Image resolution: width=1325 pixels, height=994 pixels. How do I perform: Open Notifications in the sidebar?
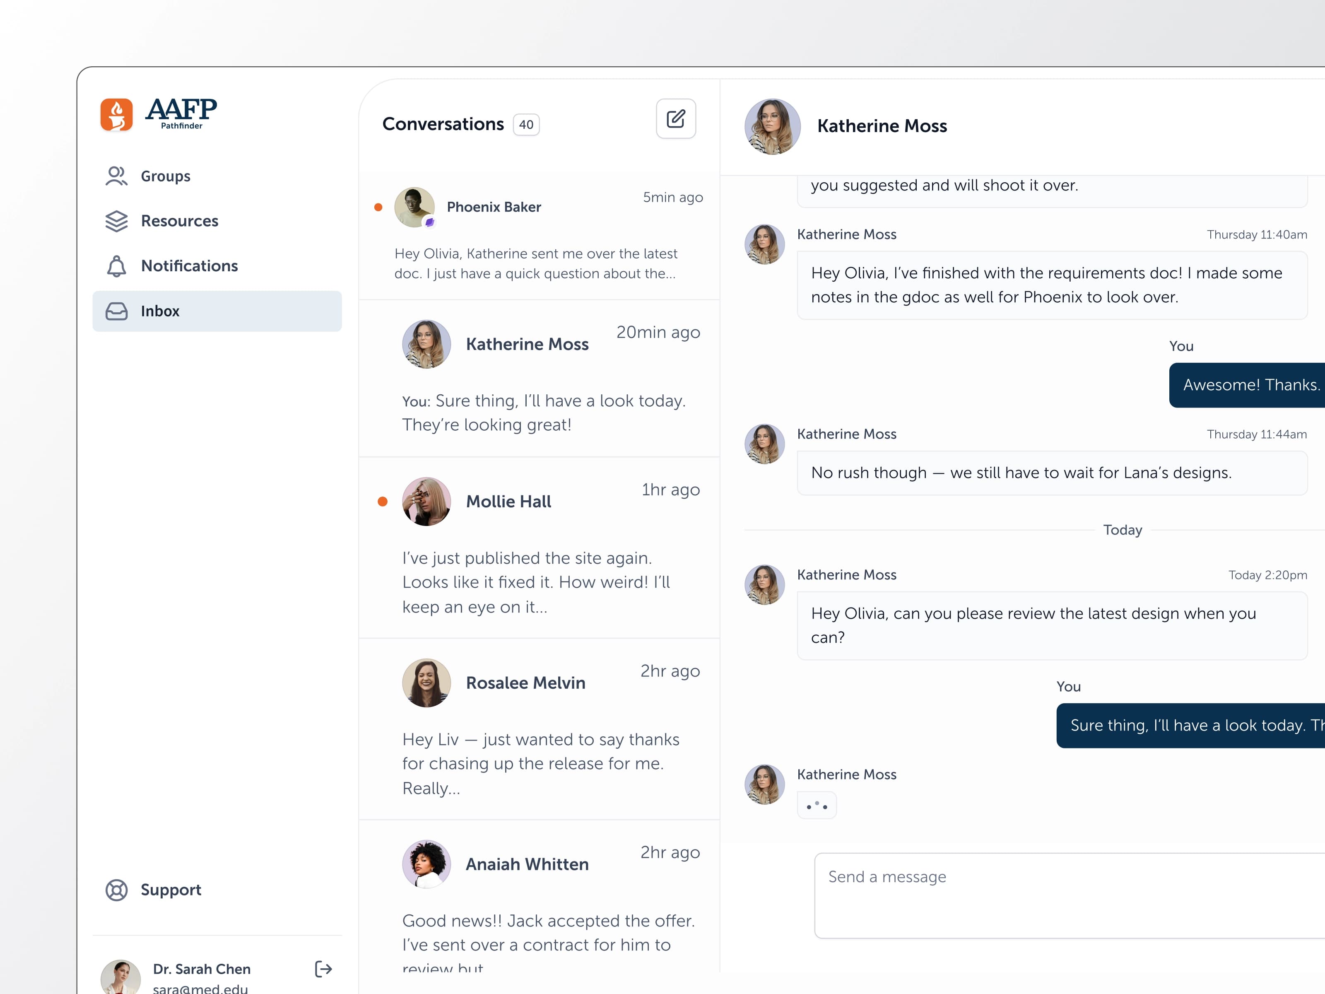(x=217, y=266)
